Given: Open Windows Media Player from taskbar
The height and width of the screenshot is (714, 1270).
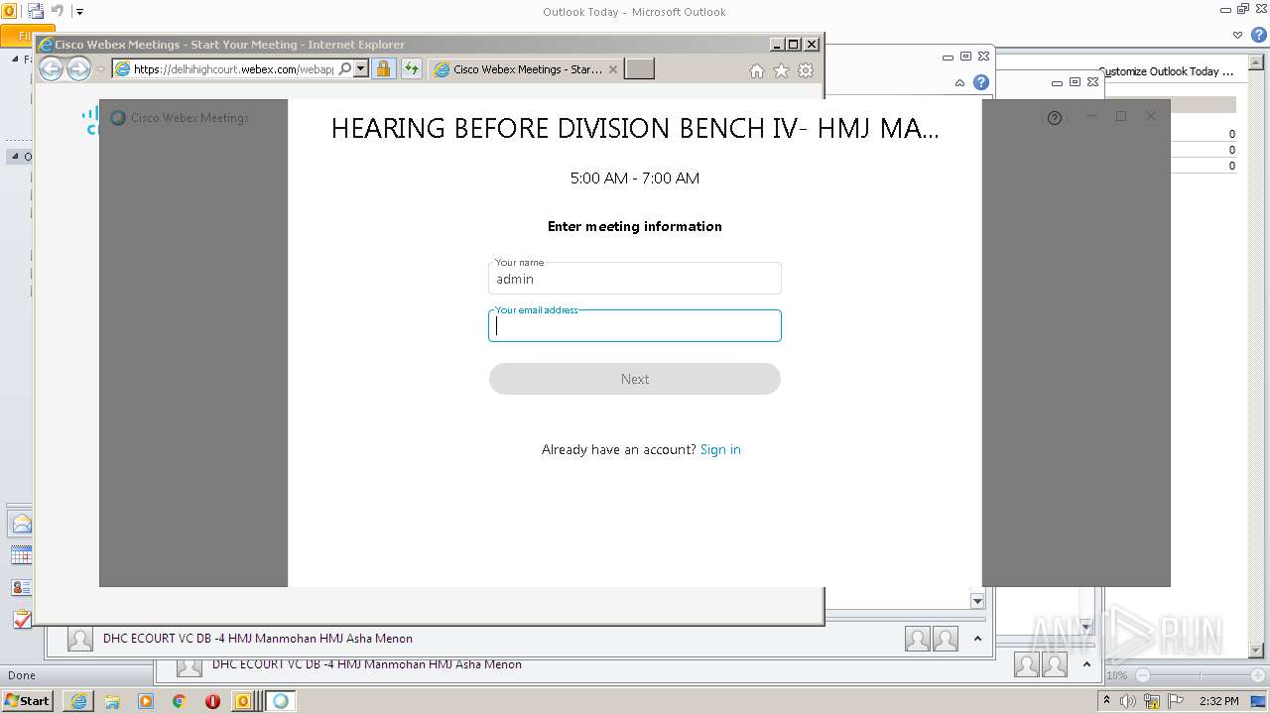Looking at the screenshot, I should [x=146, y=701].
